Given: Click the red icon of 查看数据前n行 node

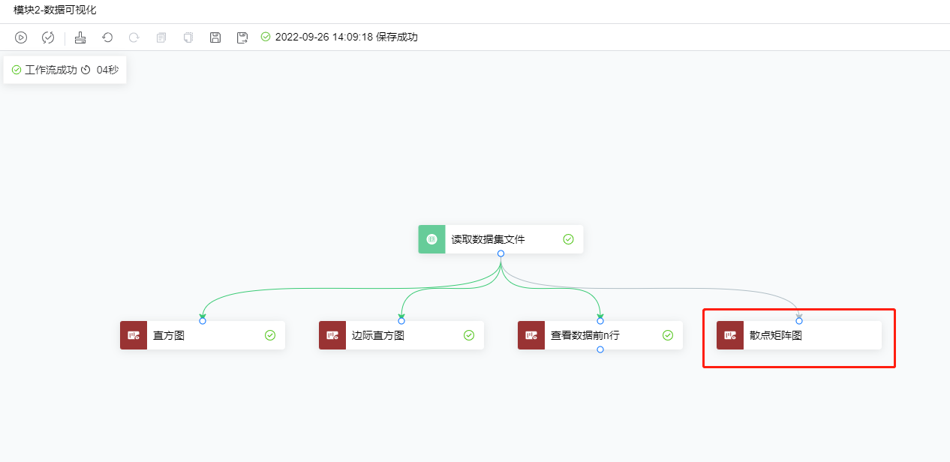Looking at the screenshot, I should point(531,335).
